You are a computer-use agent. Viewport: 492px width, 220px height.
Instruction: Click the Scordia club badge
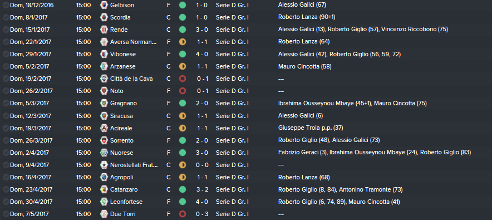click(104, 17)
